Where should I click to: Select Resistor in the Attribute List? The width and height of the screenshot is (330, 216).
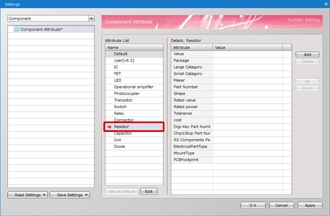(x=134, y=127)
